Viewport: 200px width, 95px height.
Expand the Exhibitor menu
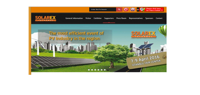coord(97,18)
